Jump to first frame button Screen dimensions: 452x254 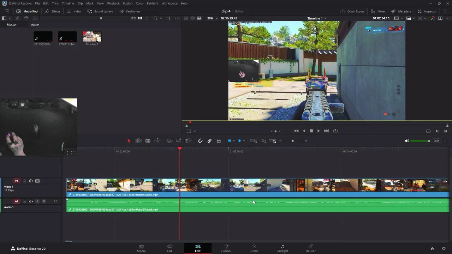tap(296, 131)
